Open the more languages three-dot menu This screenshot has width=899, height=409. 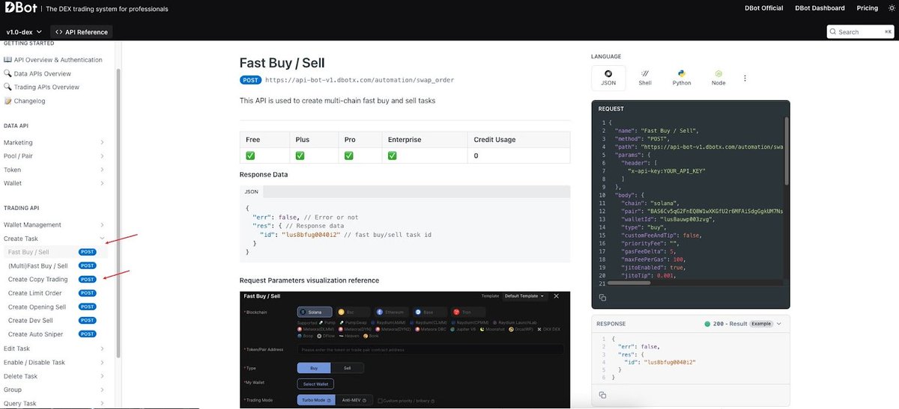click(x=745, y=78)
